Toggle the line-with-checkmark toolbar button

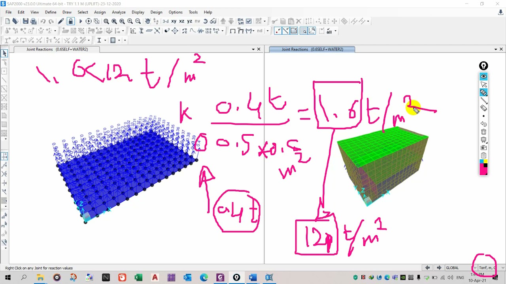(x=286, y=31)
